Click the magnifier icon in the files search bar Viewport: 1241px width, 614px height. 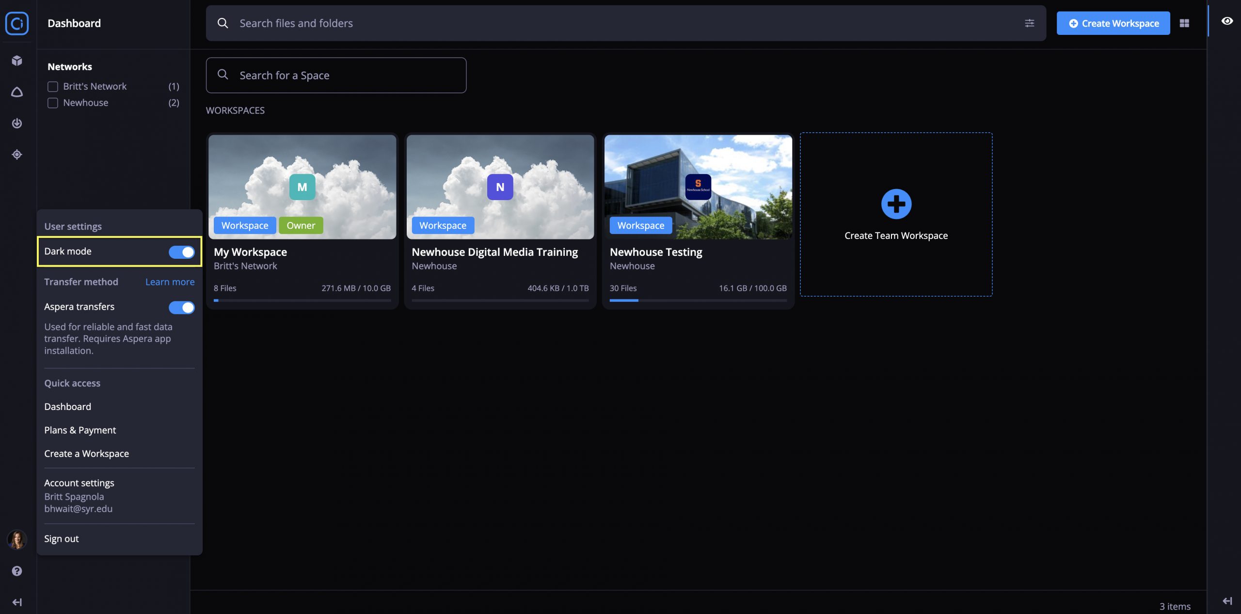[x=223, y=23]
